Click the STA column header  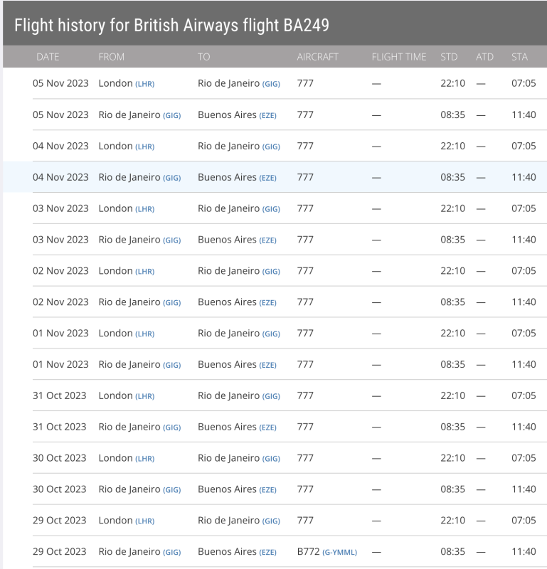(x=519, y=57)
